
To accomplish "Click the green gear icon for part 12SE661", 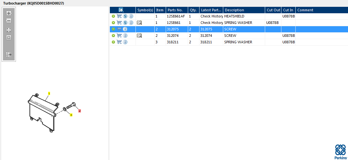I will tap(113, 23).
